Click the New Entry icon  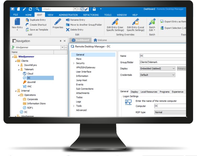(x=17, y=22)
